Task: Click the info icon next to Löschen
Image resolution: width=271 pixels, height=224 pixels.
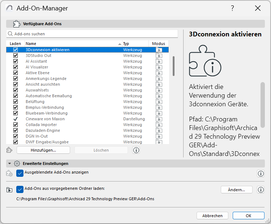Action: click(136, 150)
